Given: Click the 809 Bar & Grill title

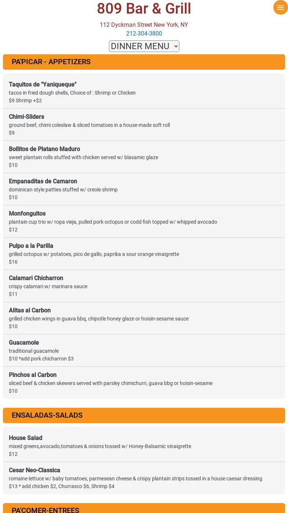Looking at the screenshot, I should click(x=144, y=9).
